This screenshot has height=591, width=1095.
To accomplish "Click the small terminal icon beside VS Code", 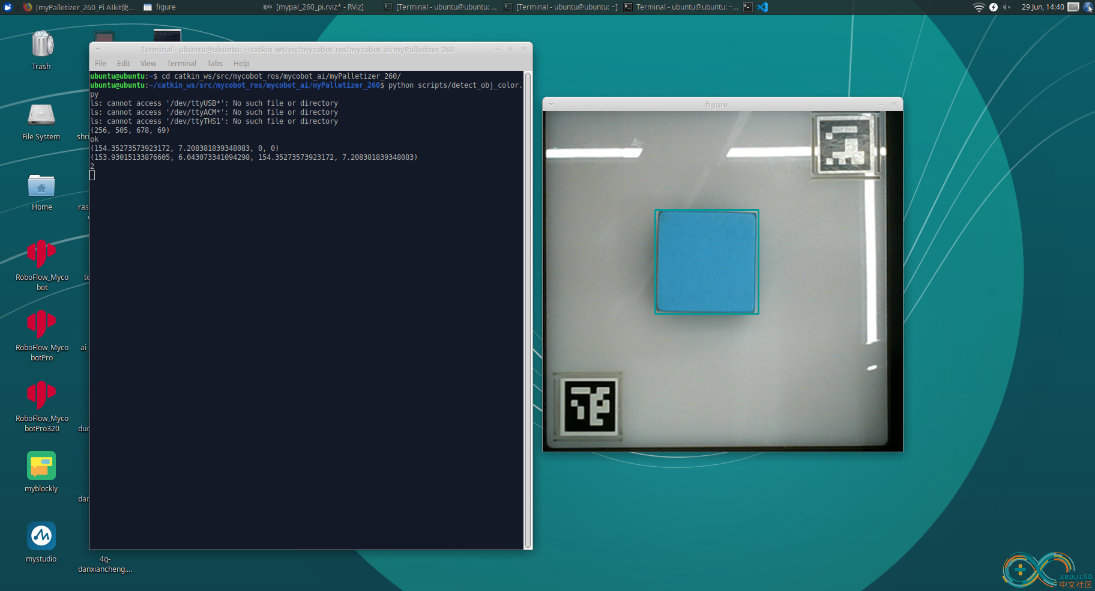I will 748,7.
